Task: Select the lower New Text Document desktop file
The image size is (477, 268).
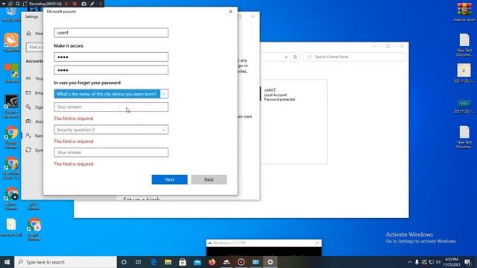Action: point(464,137)
